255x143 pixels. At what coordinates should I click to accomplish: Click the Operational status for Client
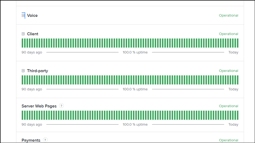[228, 34]
